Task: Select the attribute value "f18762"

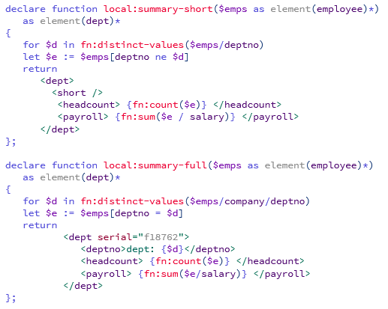Action: coord(161,237)
